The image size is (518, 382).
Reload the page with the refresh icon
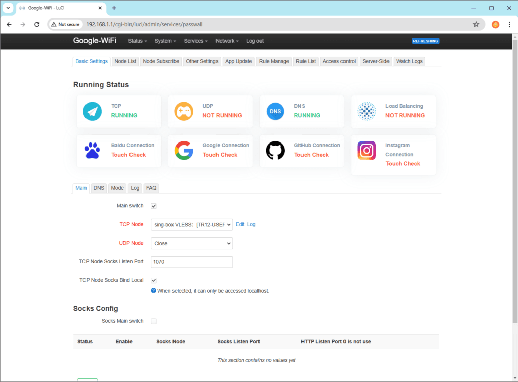(x=37, y=24)
